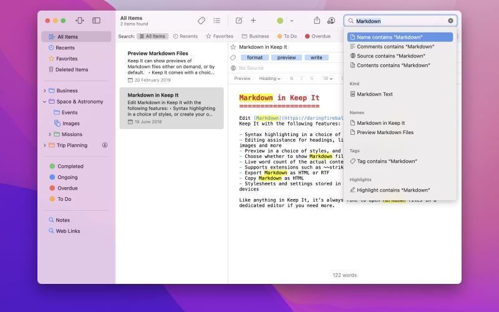This screenshot has height=312, width=499.
Task: Set search scope to All Items
Action: click(152, 36)
